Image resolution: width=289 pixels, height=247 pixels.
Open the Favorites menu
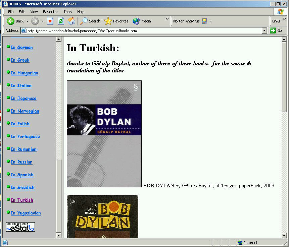[x=50, y=12]
